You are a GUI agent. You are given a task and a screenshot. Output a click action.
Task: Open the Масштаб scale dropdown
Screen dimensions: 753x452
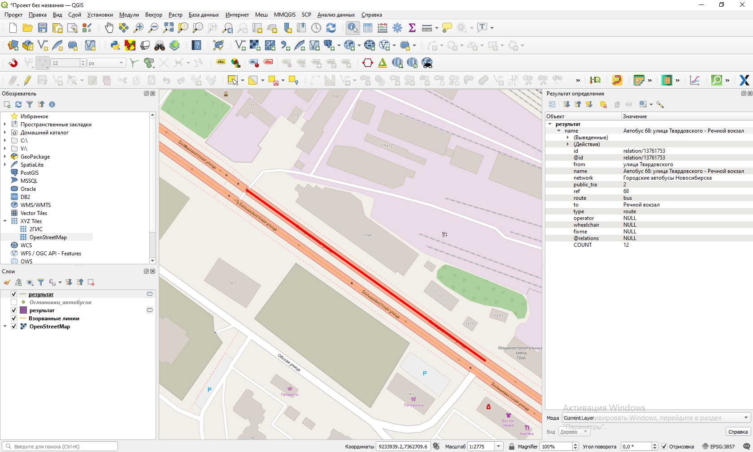point(498,447)
